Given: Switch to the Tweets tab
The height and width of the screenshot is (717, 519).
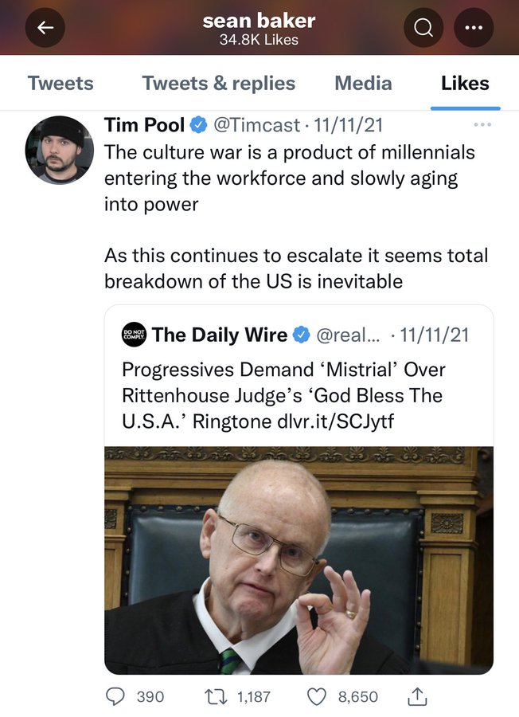Looking at the screenshot, I should pos(60,84).
